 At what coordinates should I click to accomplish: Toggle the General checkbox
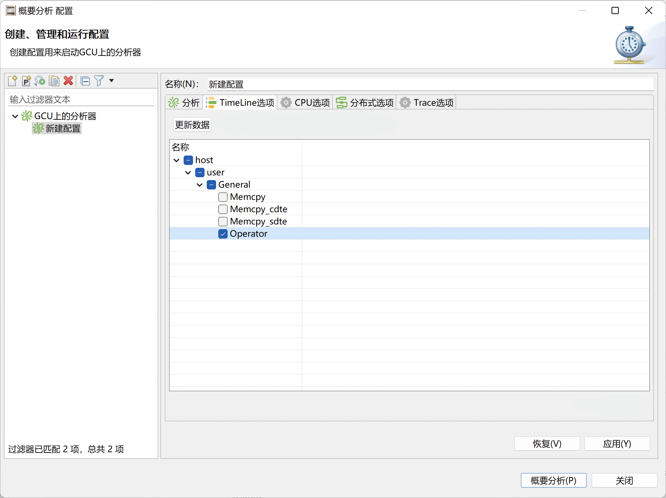point(211,185)
